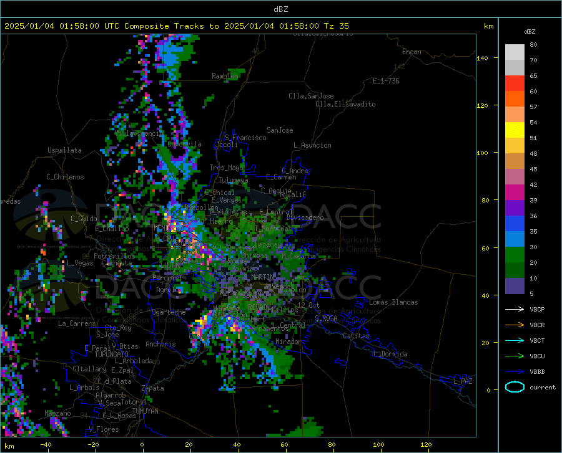Click the orange VBCR arrow legend icon
This screenshot has height=453, width=562.
click(515, 325)
